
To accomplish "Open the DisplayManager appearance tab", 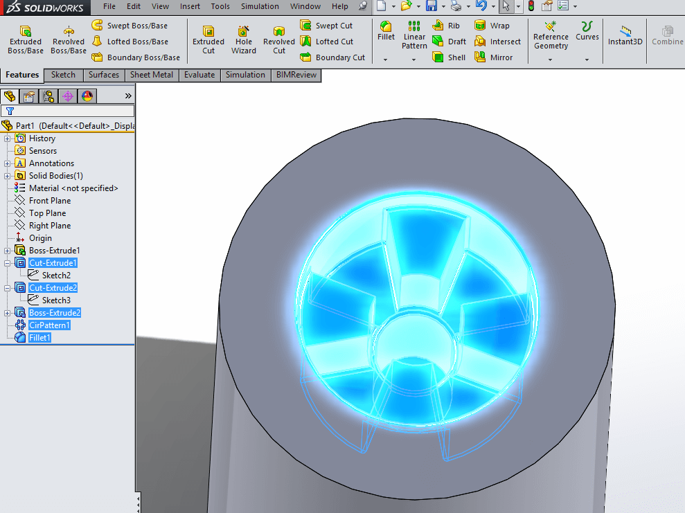I will coord(87,96).
